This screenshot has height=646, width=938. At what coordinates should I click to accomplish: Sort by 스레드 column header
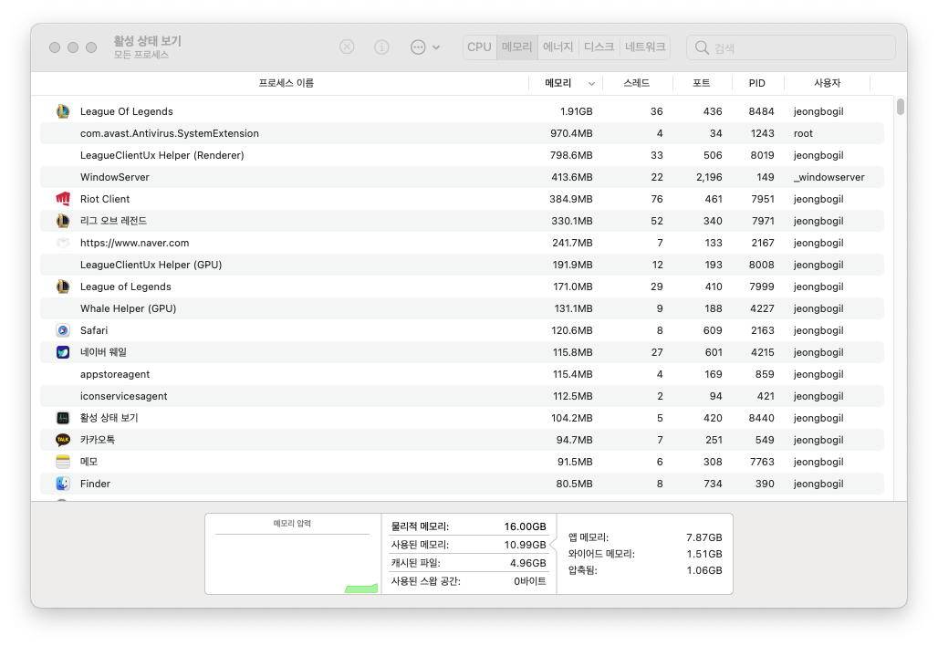(637, 82)
